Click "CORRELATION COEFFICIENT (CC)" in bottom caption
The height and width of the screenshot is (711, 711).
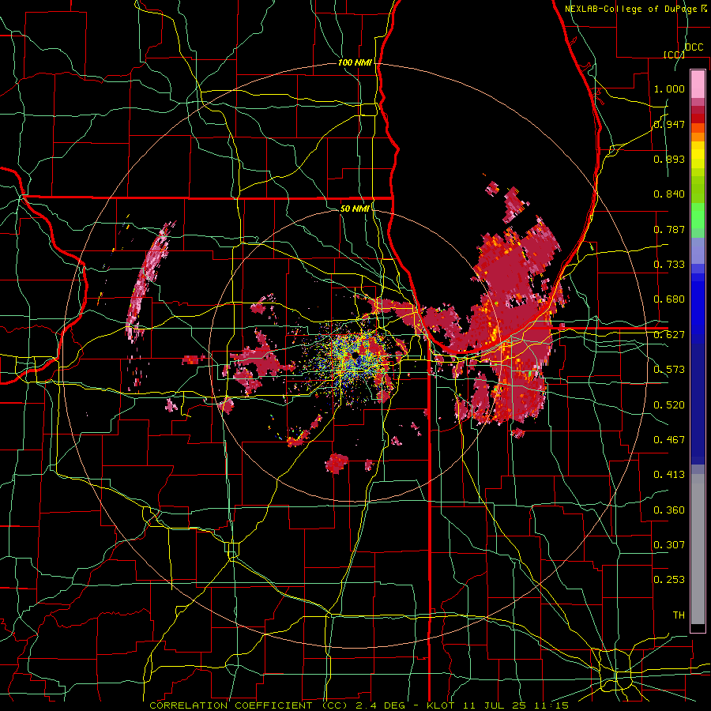coord(249,705)
